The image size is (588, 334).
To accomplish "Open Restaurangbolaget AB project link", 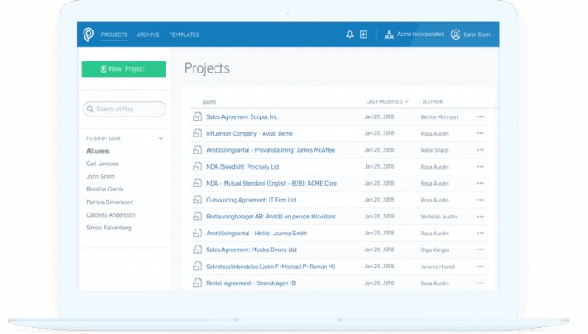I will 271,217.
